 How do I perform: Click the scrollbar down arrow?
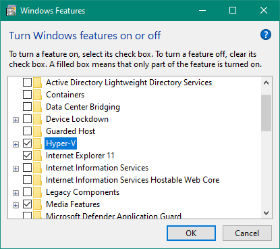click(x=267, y=213)
